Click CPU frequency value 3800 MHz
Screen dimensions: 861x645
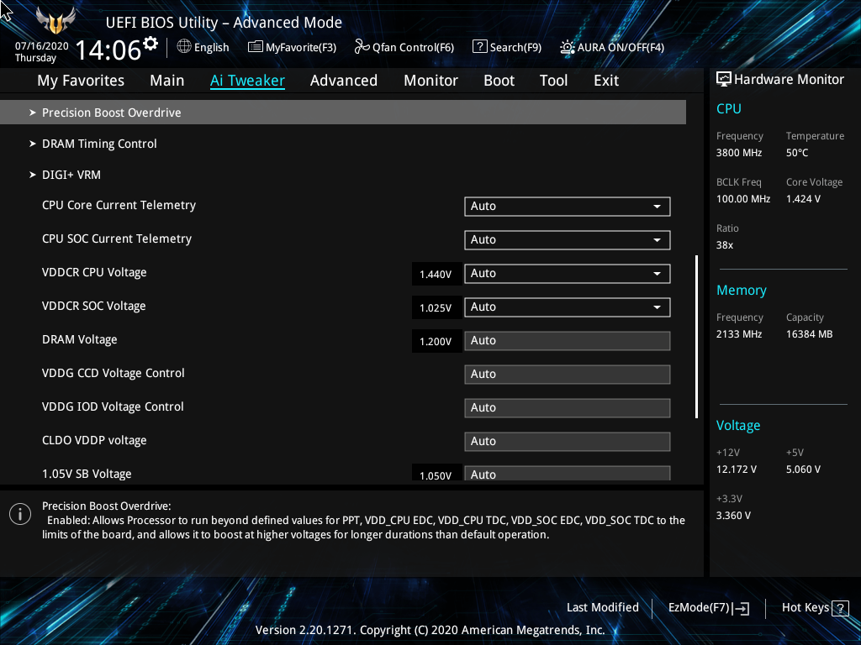pos(739,153)
